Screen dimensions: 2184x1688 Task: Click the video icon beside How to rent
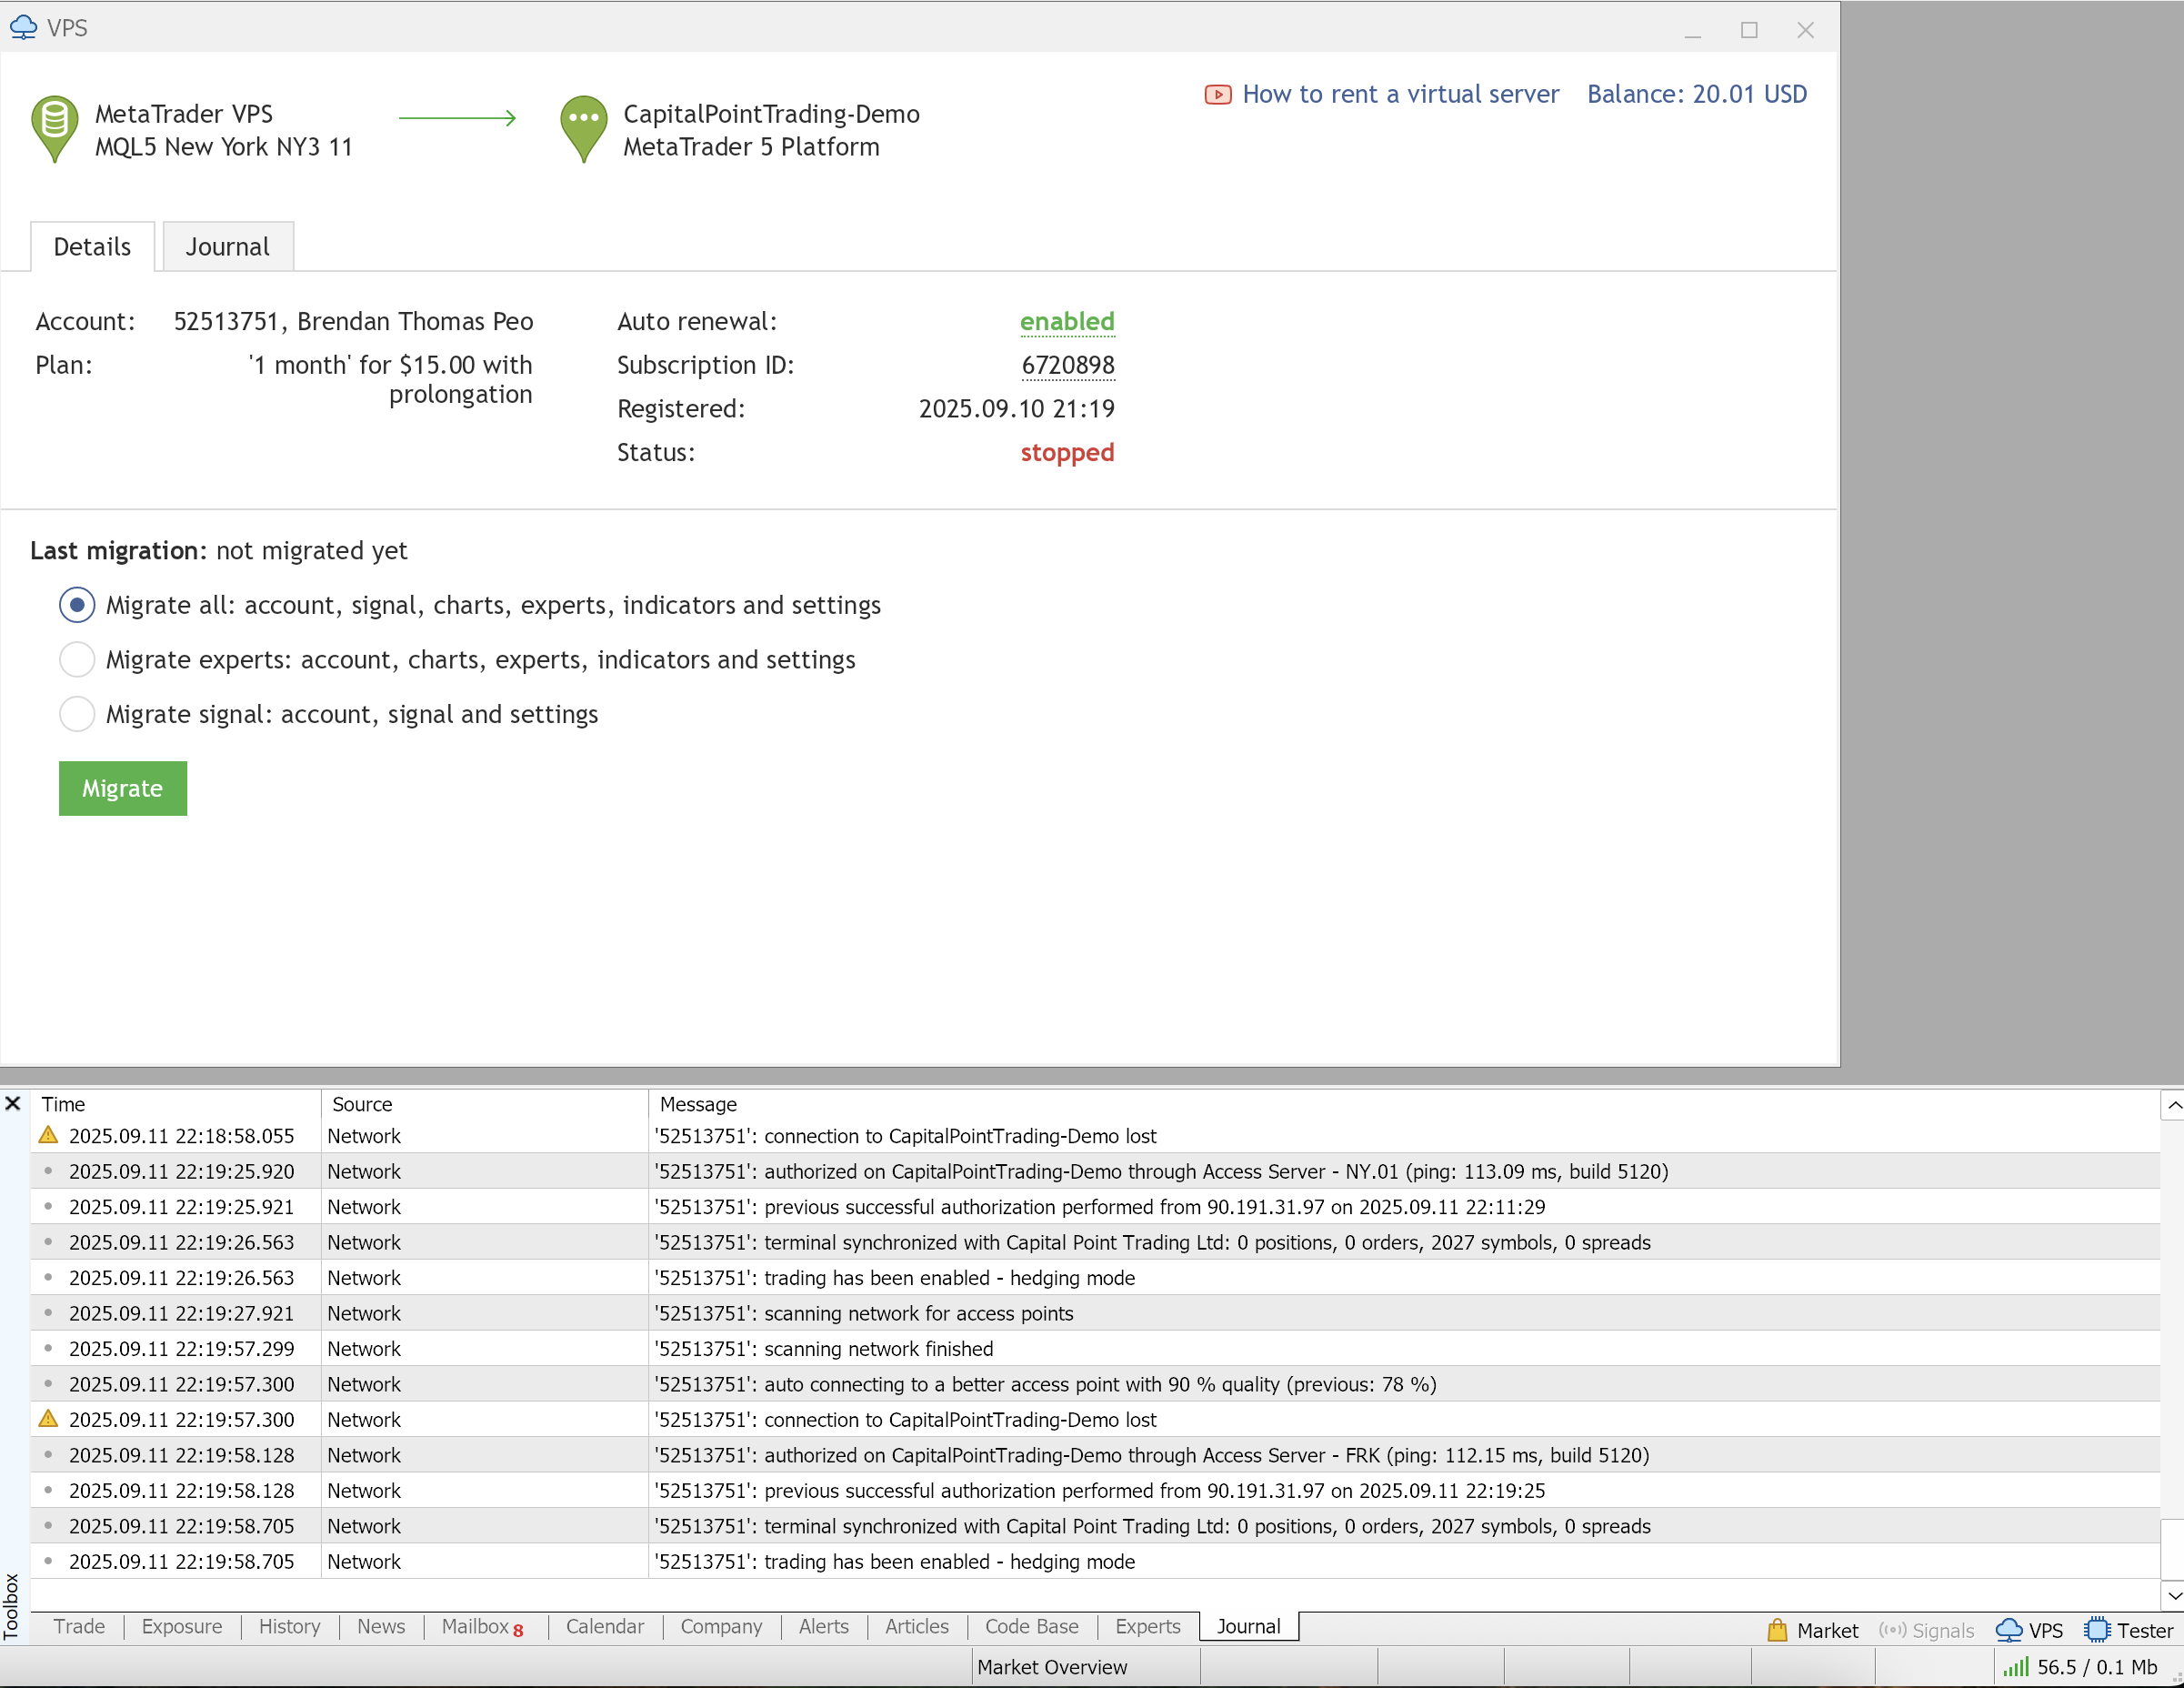click(1217, 95)
